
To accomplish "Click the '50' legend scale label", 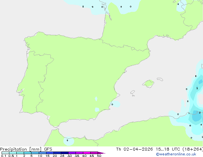I will (x=99, y=156).
